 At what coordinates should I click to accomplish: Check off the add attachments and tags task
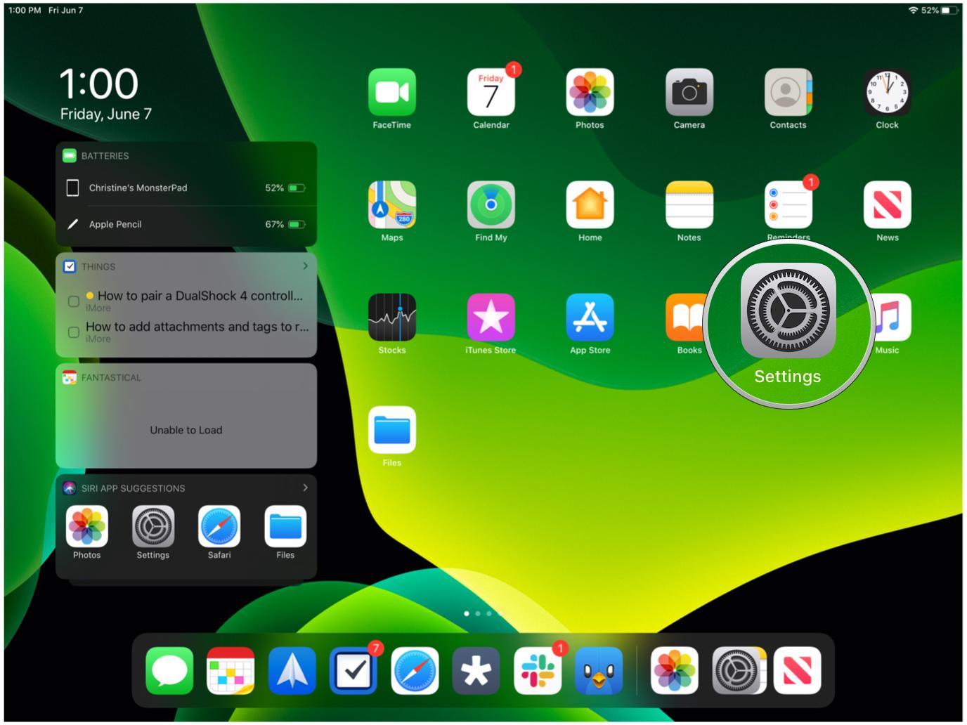tap(73, 332)
